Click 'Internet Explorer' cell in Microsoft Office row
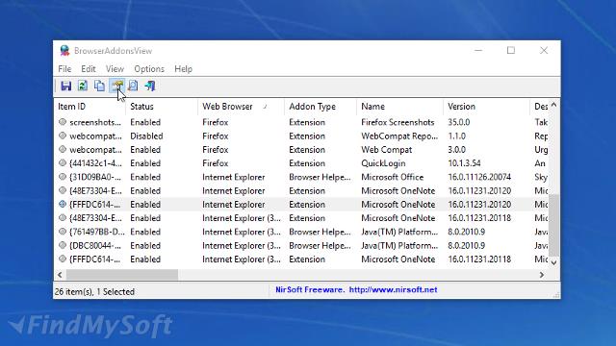 (234, 177)
